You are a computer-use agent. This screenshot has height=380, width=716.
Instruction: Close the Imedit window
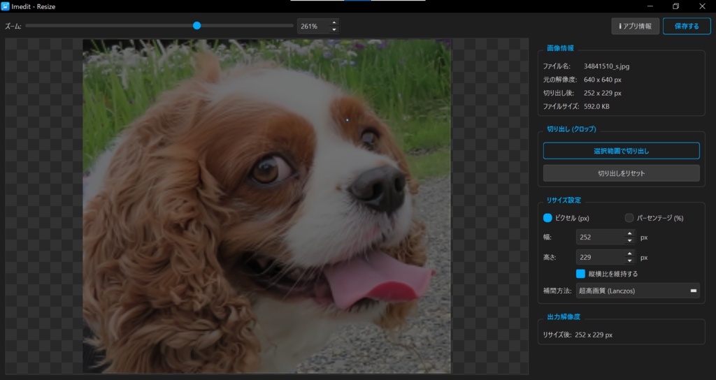[x=702, y=6]
